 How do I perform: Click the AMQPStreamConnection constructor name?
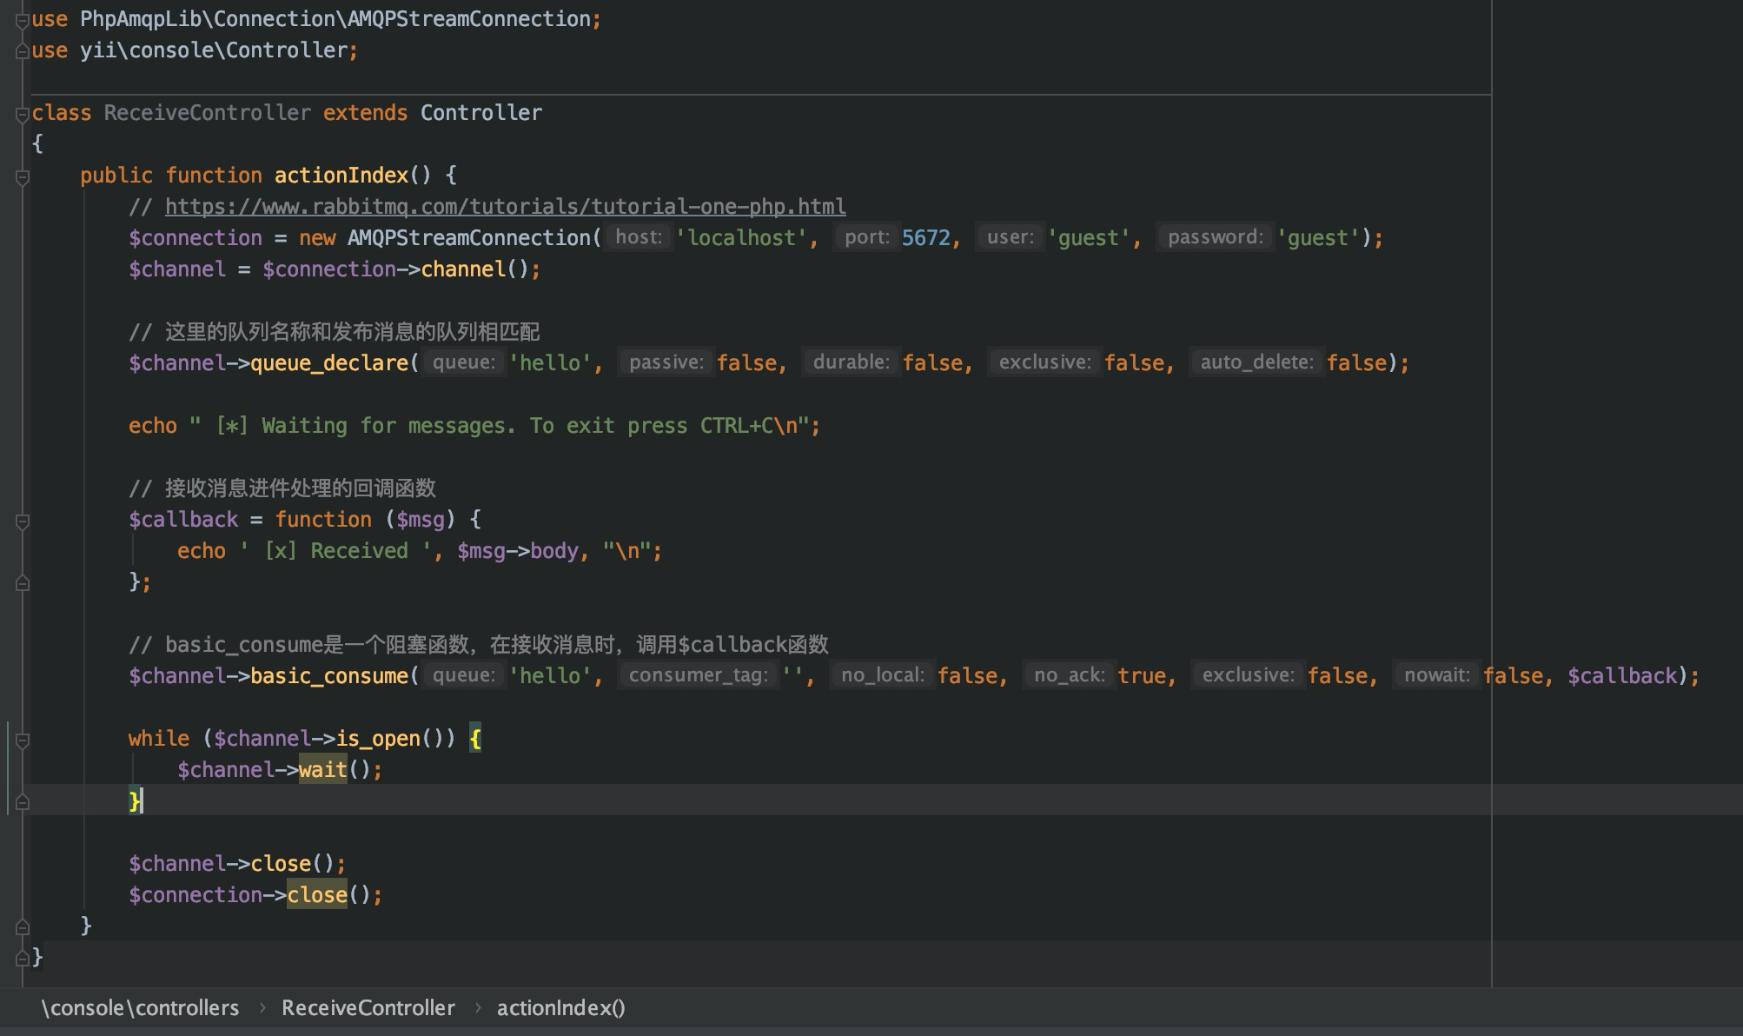(x=469, y=238)
